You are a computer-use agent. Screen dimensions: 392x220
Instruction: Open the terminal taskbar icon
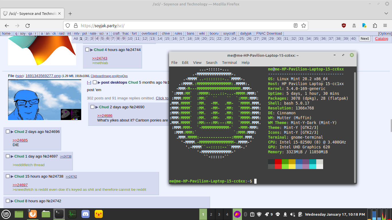59,214
